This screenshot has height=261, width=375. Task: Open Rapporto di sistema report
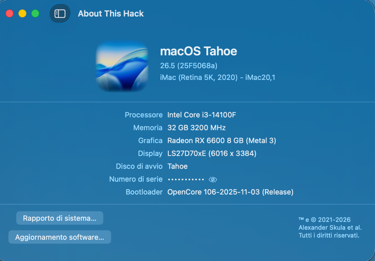tap(60, 218)
